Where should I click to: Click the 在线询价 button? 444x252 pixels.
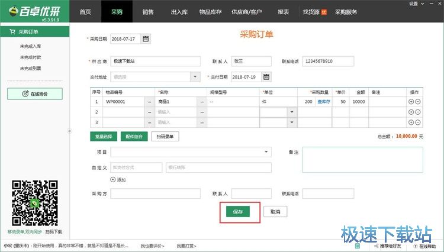tap(35, 93)
